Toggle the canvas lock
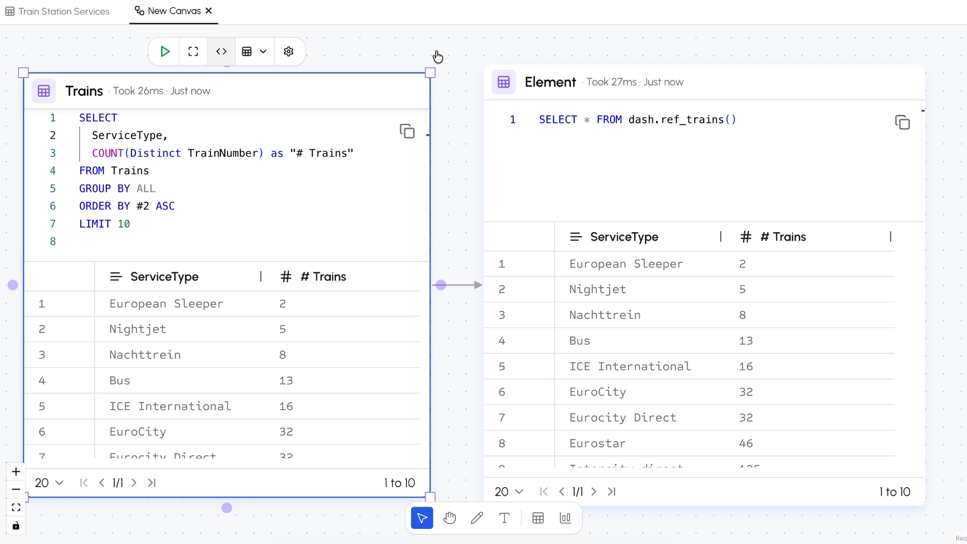This screenshot has width=967, height=544. pyautogui.click(x=16, y=526)
